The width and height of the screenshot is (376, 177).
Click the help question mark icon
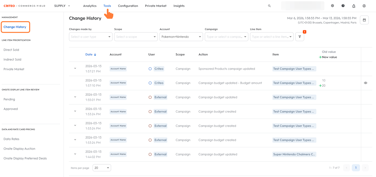pyautogui.click(x=343, y=6)
